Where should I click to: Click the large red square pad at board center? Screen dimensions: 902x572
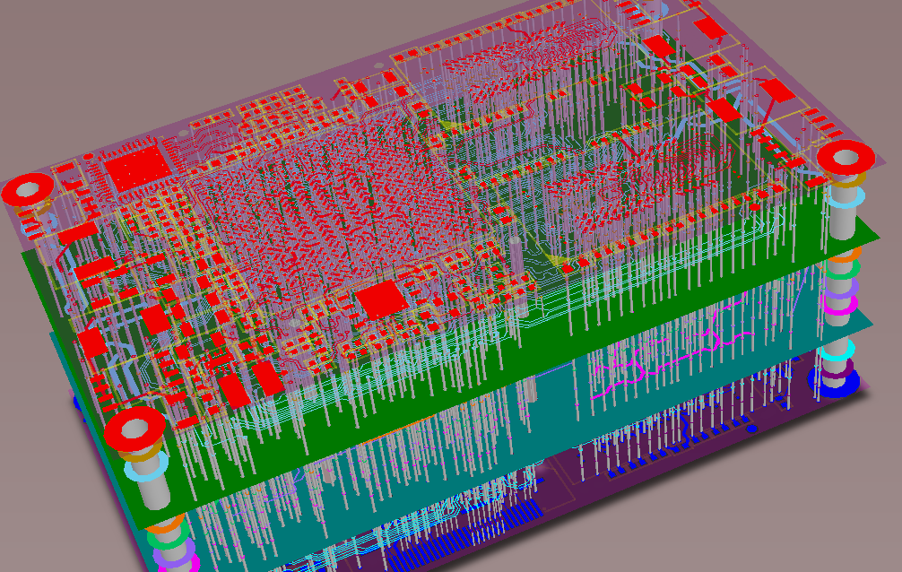[x=382, y=299]
